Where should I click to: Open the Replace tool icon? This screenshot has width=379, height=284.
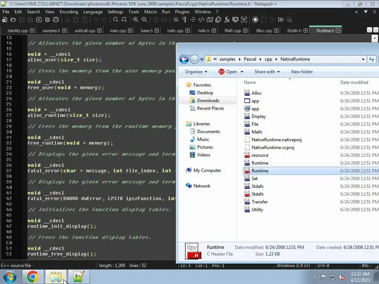(124, 20)
